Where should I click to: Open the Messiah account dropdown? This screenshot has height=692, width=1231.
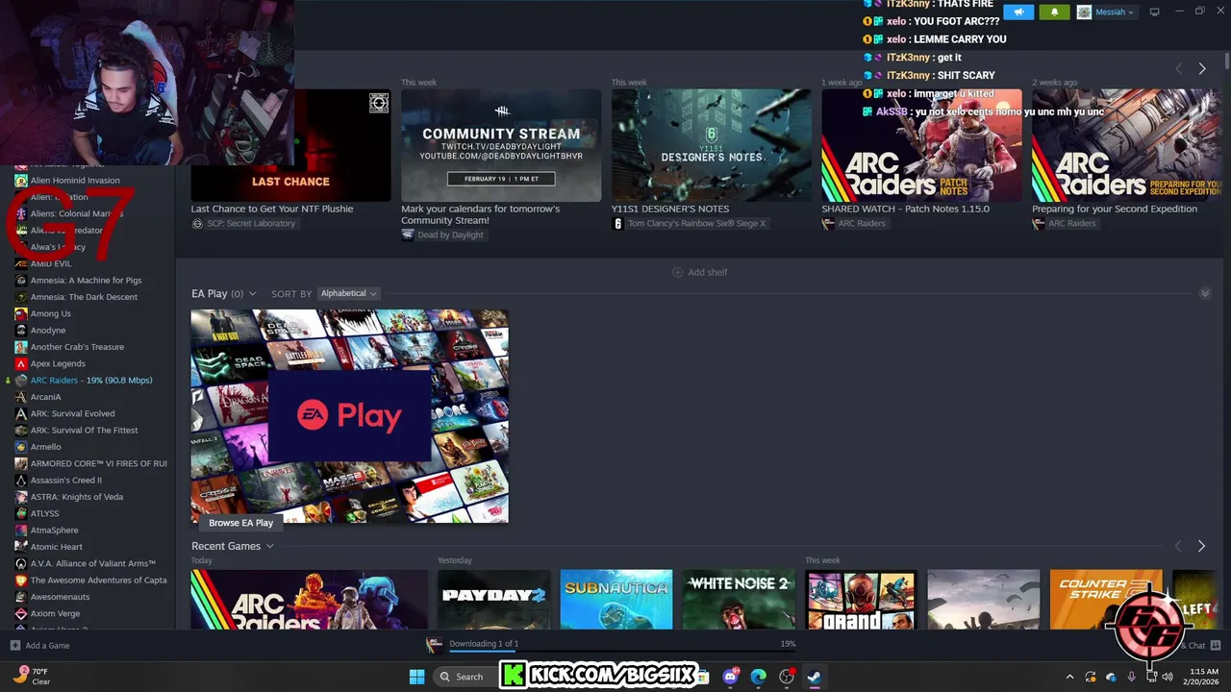1106,12
